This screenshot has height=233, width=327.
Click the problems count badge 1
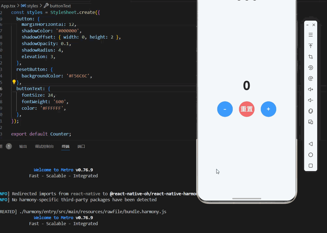click(x=9, y=146)
